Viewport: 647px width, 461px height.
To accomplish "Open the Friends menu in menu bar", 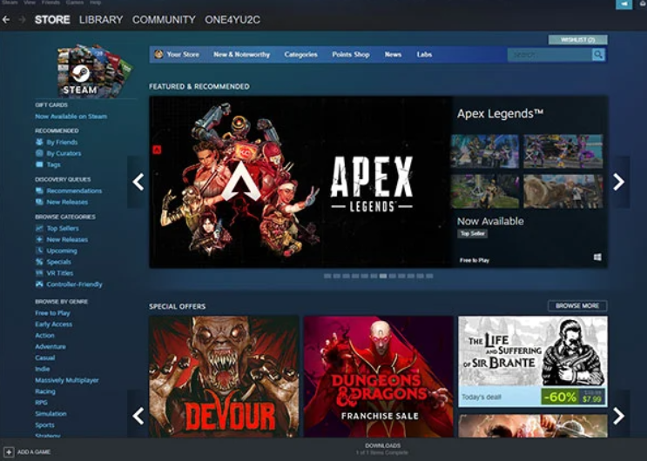I will coord(51,3).
